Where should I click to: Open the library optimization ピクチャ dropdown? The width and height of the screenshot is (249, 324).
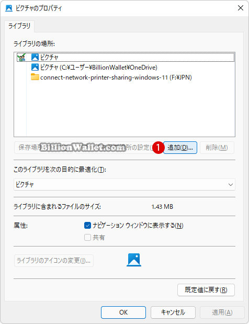pos(124,185)
